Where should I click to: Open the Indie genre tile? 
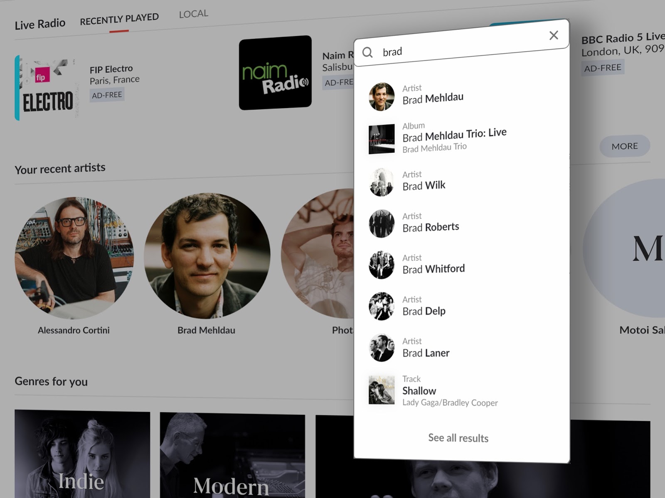click(82, 454)
